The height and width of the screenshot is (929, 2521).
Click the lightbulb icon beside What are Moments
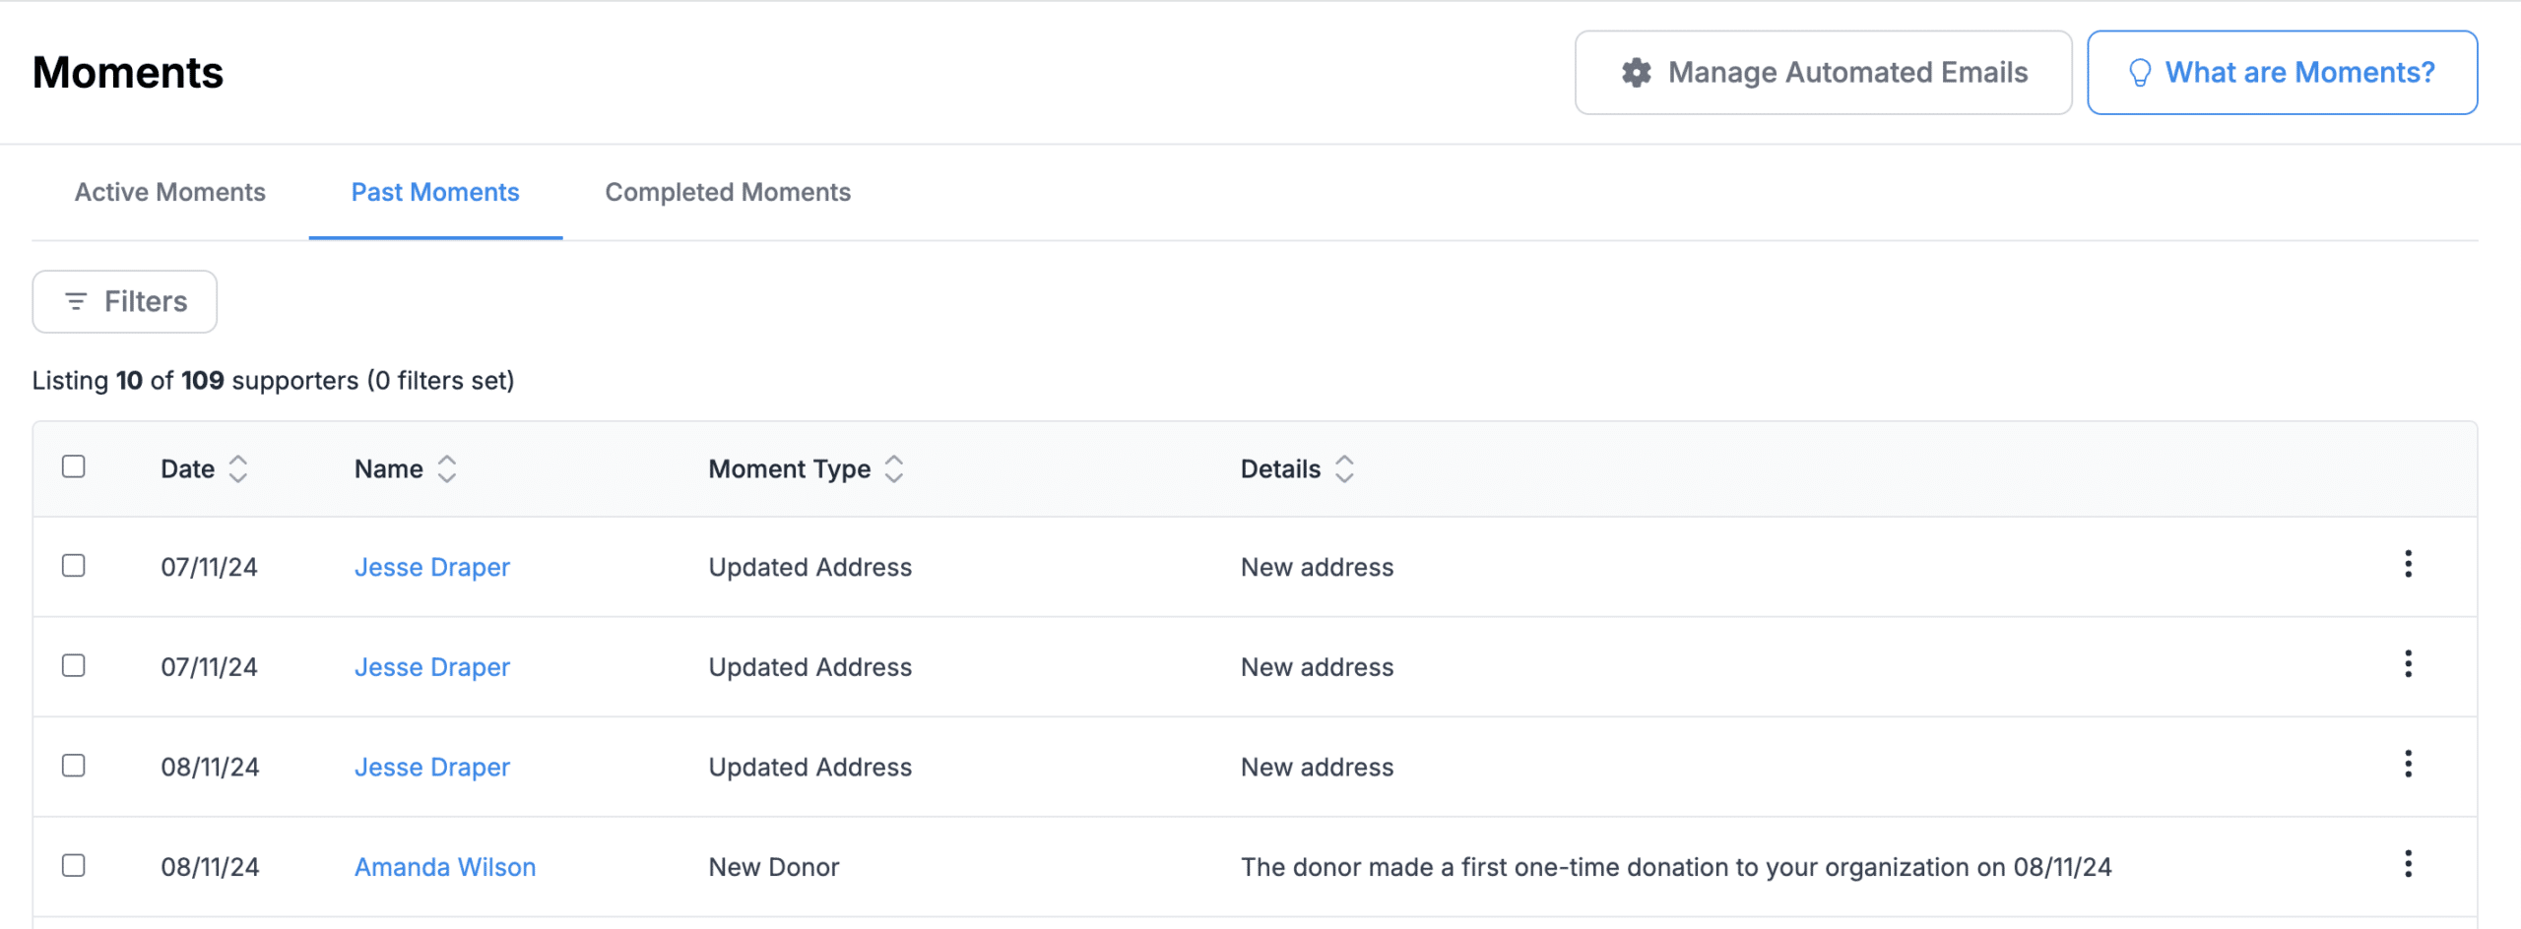[2139, 73]
